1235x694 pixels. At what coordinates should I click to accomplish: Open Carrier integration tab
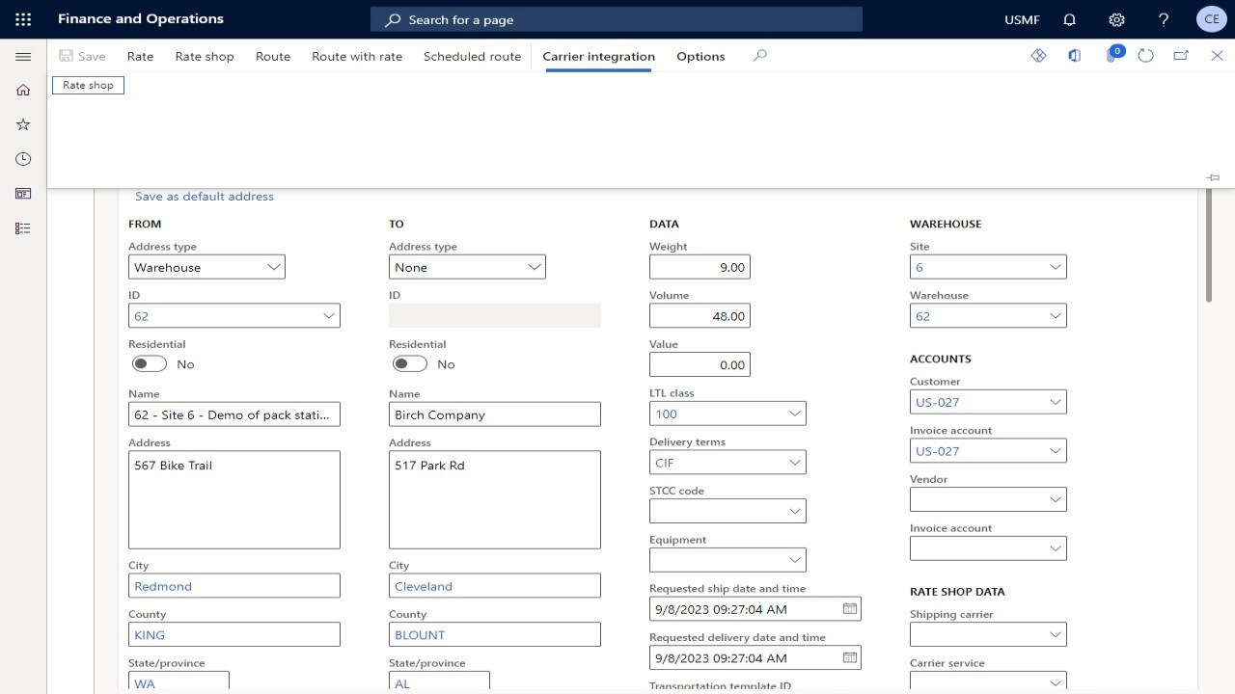tap(598, 56)
